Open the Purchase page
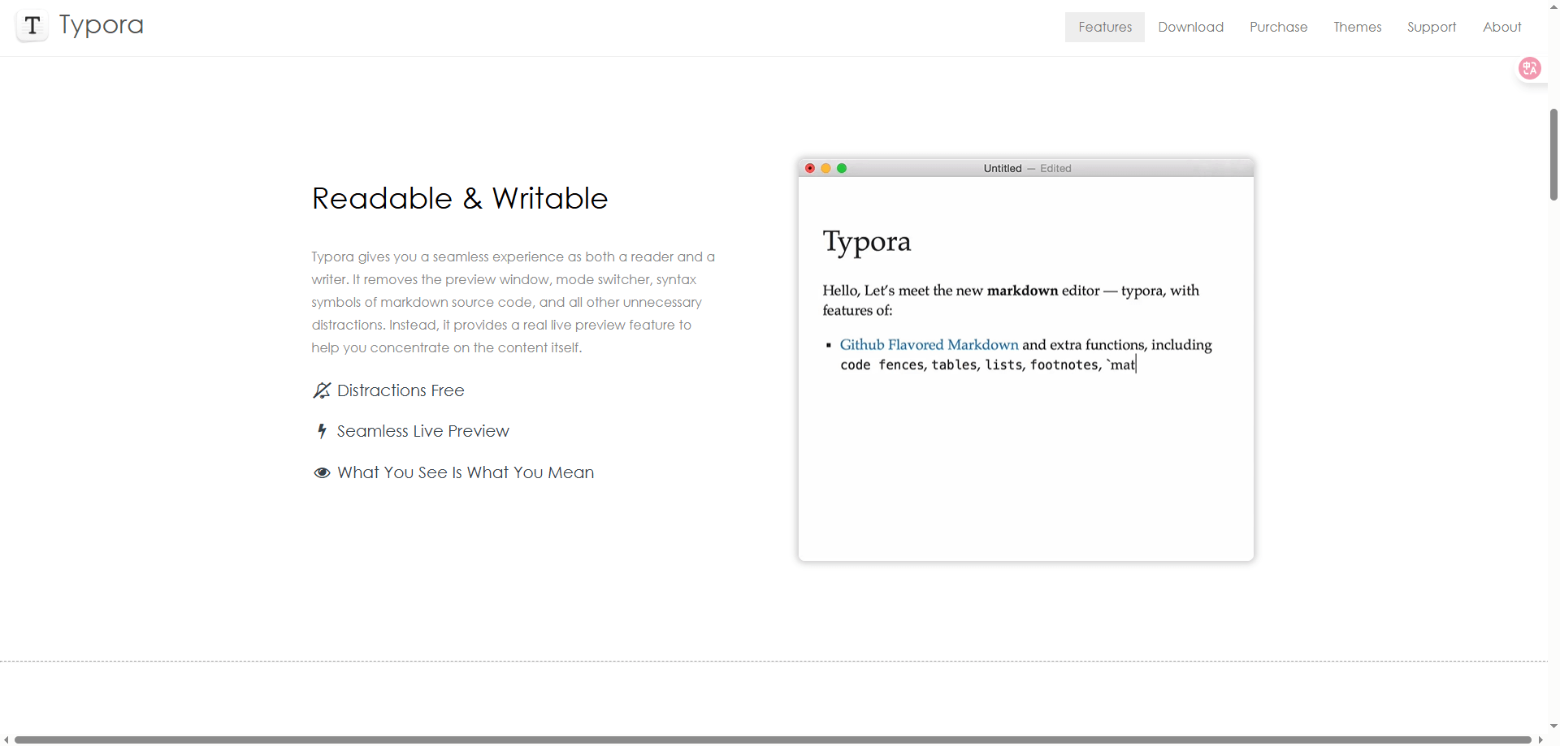 pos(1279,27)
